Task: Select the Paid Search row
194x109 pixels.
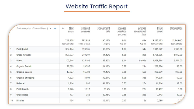Action: (x=97, y=89)
